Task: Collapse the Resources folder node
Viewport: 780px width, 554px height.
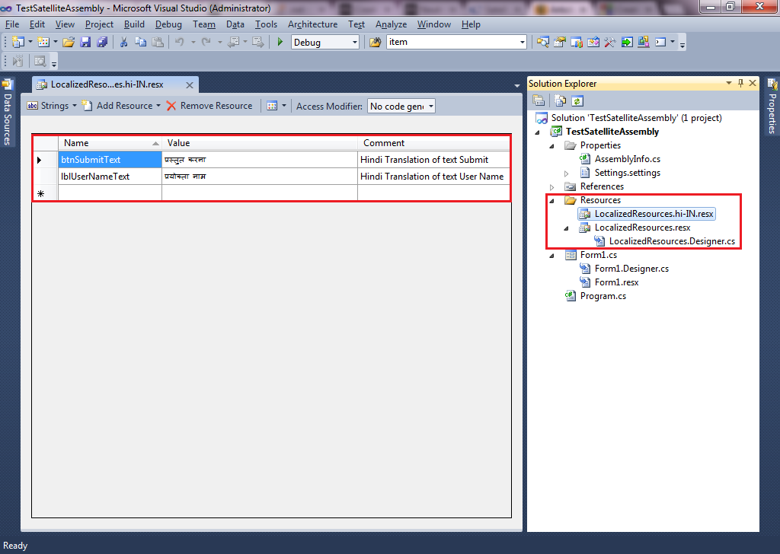Action: click(551, 201)
